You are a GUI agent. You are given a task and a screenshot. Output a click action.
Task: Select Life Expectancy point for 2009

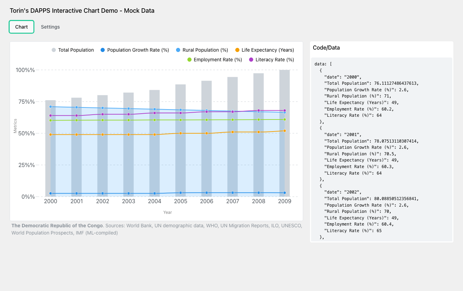(285, 131)
